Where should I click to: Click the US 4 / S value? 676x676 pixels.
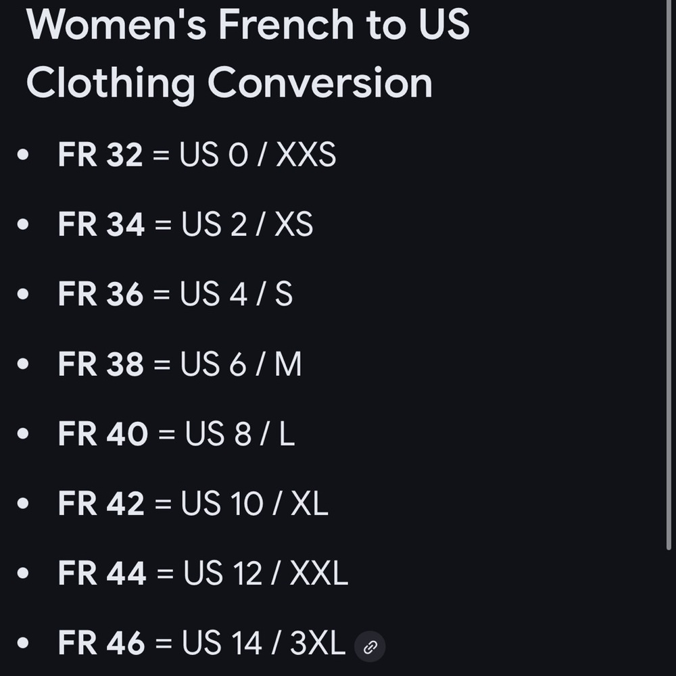[237, 295]
